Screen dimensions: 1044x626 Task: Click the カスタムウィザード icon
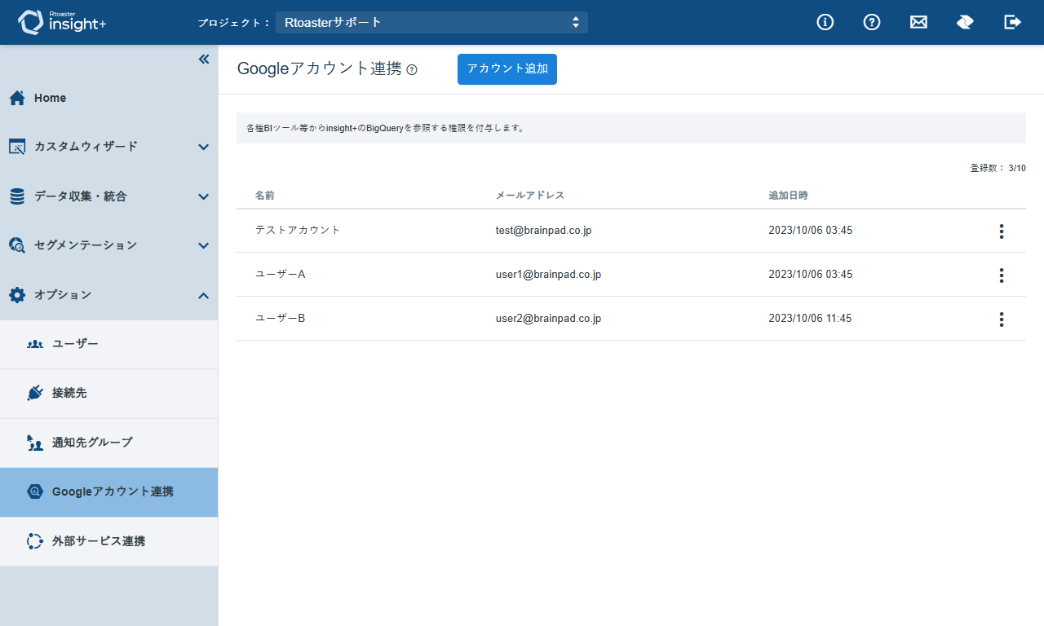[x=17, y=147]
